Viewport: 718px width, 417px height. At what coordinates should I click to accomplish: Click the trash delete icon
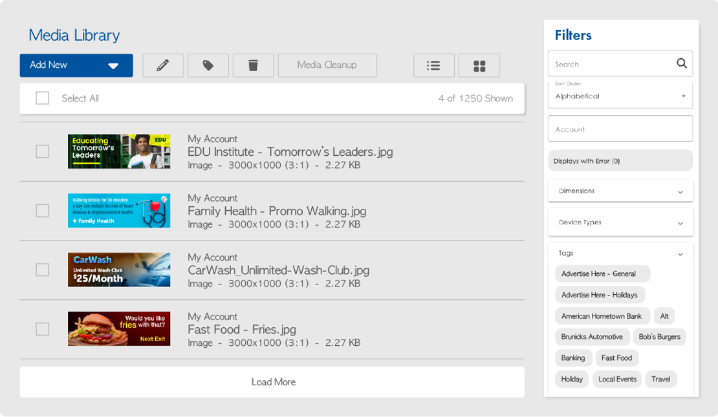pos(254,65)
